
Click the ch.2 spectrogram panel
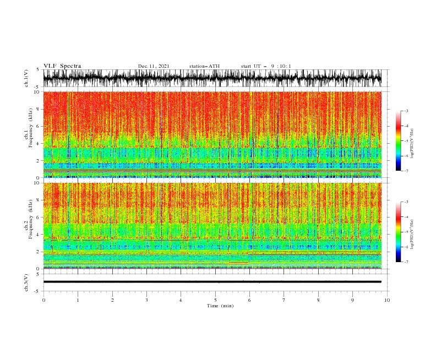tap(212, 226)
